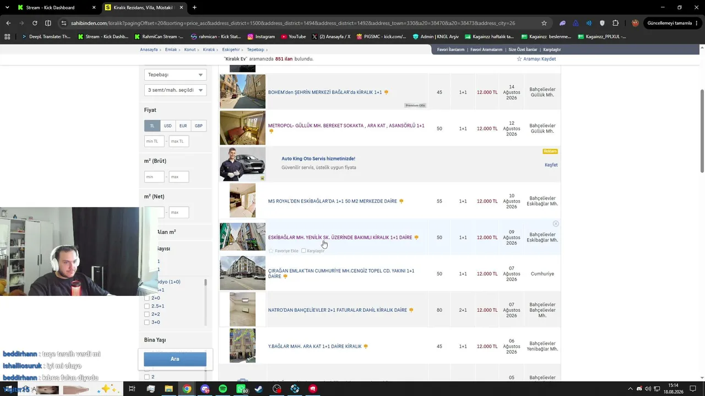View site information icon in address bar
705x396 pixels.
[x=64, y=23]
